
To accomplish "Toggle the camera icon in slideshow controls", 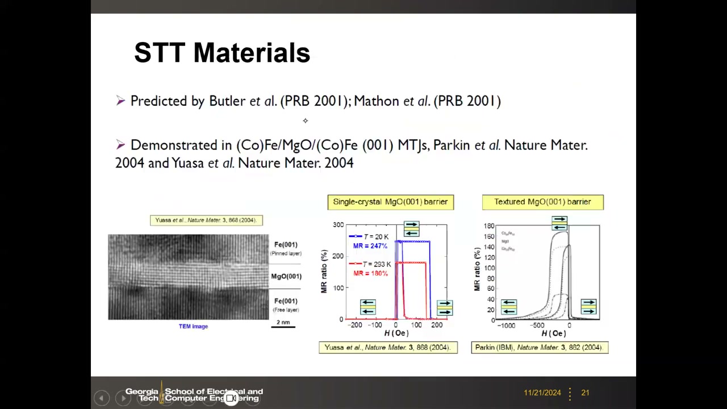I will click(231, 398).
